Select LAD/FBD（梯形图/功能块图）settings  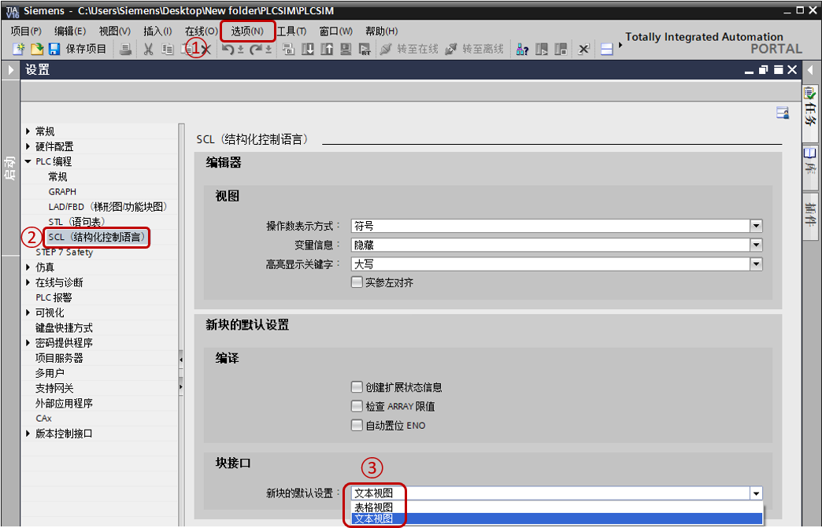click(x=108, y=207)
